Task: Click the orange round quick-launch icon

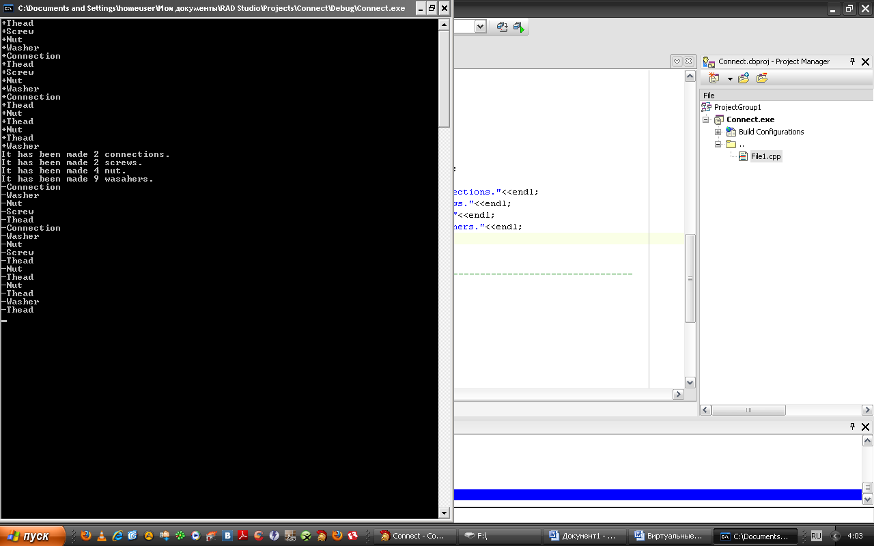Action: (149, 536)
